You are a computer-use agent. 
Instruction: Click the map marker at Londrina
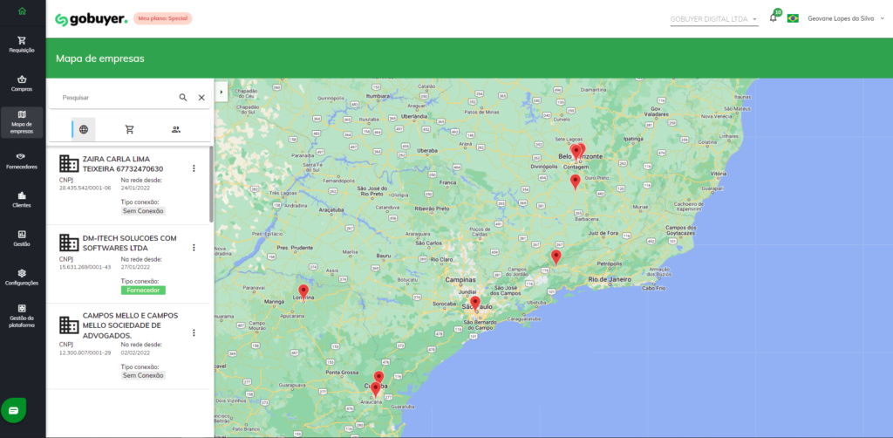pyautogui.click(x=303, y=291)
